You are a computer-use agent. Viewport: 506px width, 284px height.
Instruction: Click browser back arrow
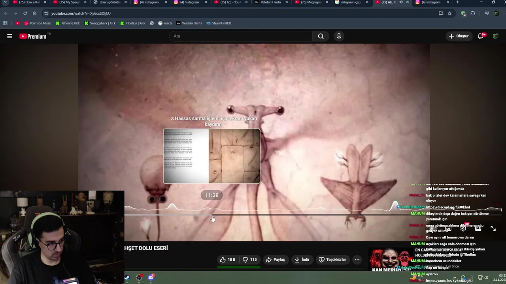(x=6, y=13)
